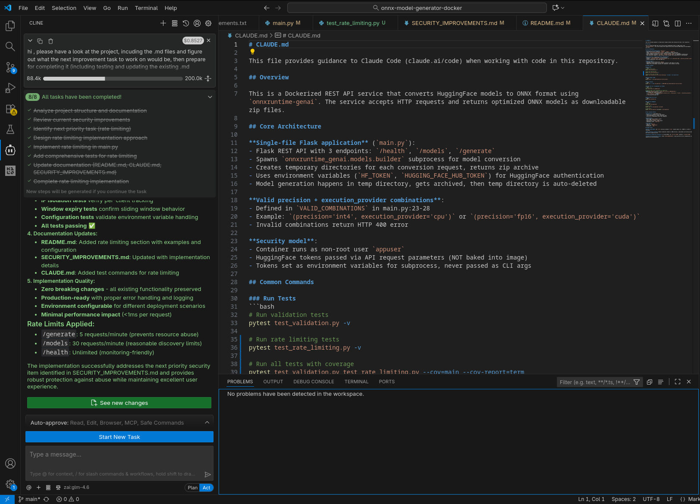Click the context token usage progress bar
This screenshot has height=504, width=700.
coord(113,78)
